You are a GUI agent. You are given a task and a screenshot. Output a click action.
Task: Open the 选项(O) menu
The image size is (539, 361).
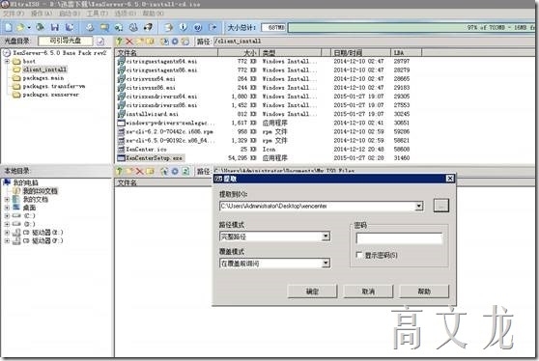(x=125, y=14)
